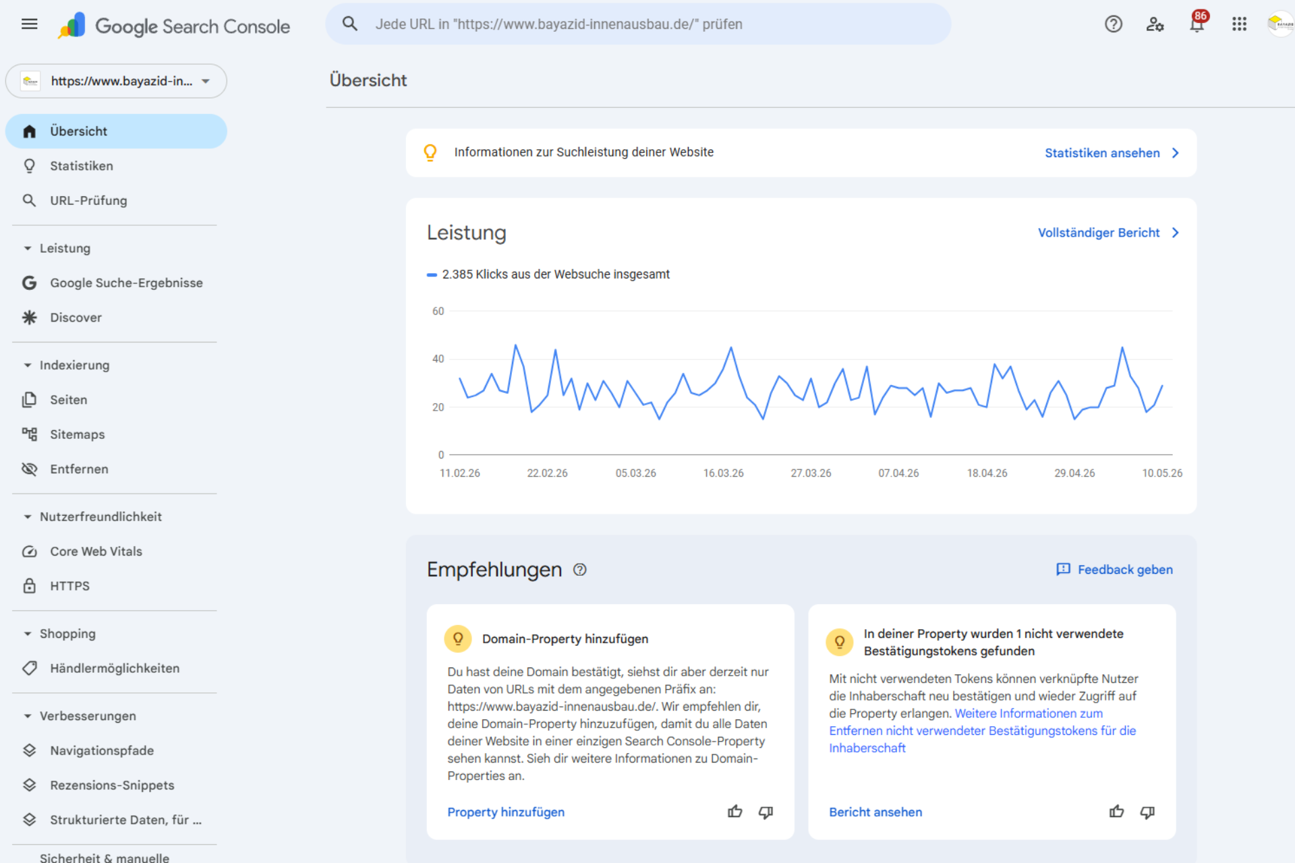Viewport: 1295px width, 863px height.
Task: Collapse the Indexierung sidebar section
Action: click(28, 365)
